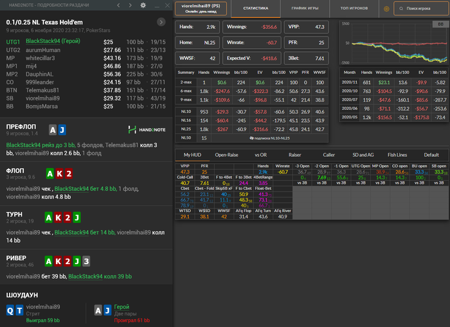450x327 pixels.
Task: Select the Open-Raise tab
Action: (x=226, y=155)
